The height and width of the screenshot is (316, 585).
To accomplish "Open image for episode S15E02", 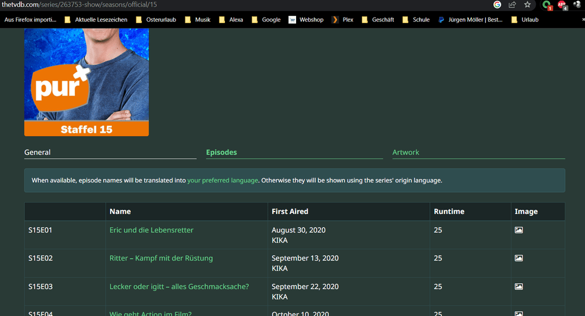I will coord(519,258).
